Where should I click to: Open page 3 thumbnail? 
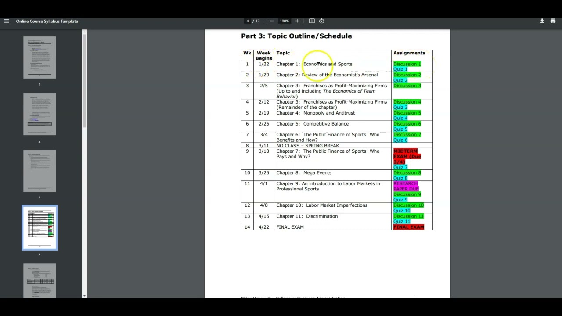tap(40, 171)
